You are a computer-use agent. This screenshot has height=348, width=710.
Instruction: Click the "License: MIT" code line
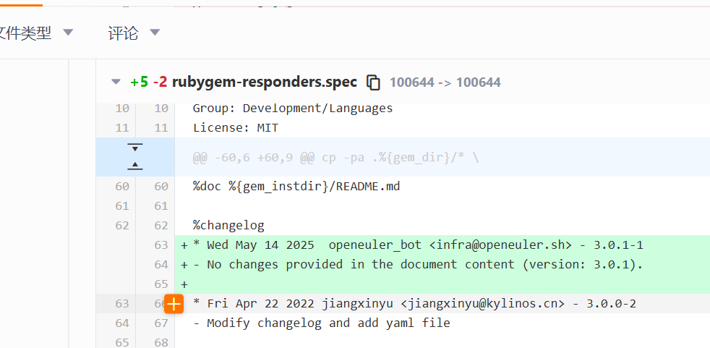(235, 128)
